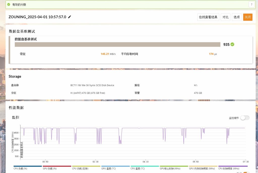Open the 选项 options menu
The width and height of the screenshot is (258, 173).
point(237,17)
